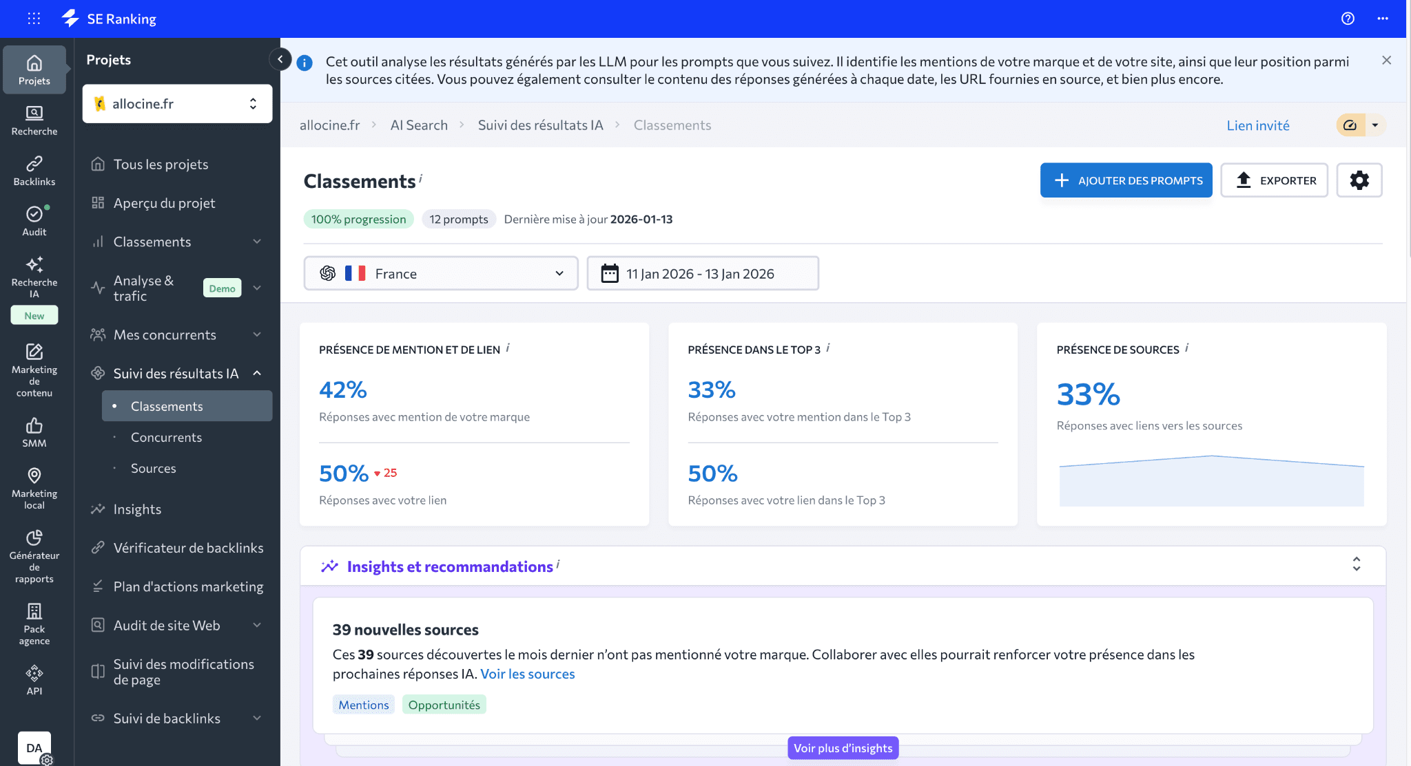Click the help question mark in top bar
Viewport: 1411px width, 766px height.
click(1349, 19)
